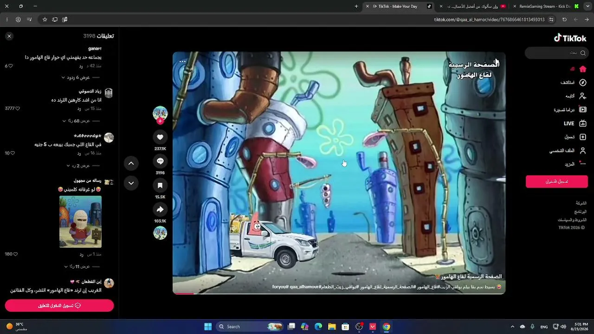
Task: Like the comment with 10 likes
Action: point(13,153)
